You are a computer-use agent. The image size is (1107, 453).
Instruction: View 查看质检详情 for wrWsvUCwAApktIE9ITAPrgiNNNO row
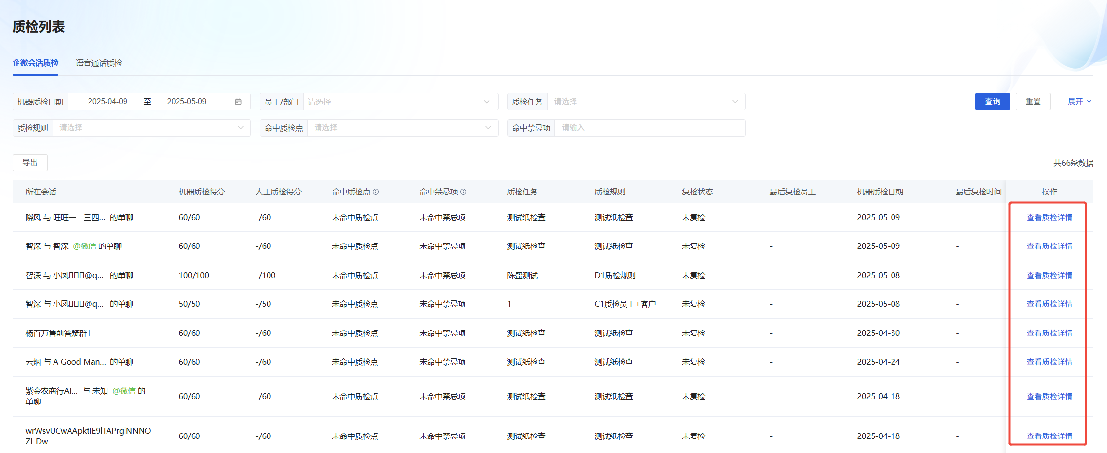(1050, 436)
